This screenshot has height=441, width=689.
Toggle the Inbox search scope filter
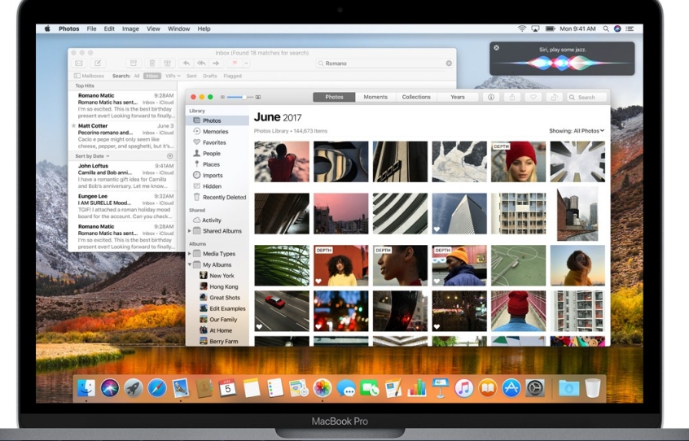pos(151,76)
